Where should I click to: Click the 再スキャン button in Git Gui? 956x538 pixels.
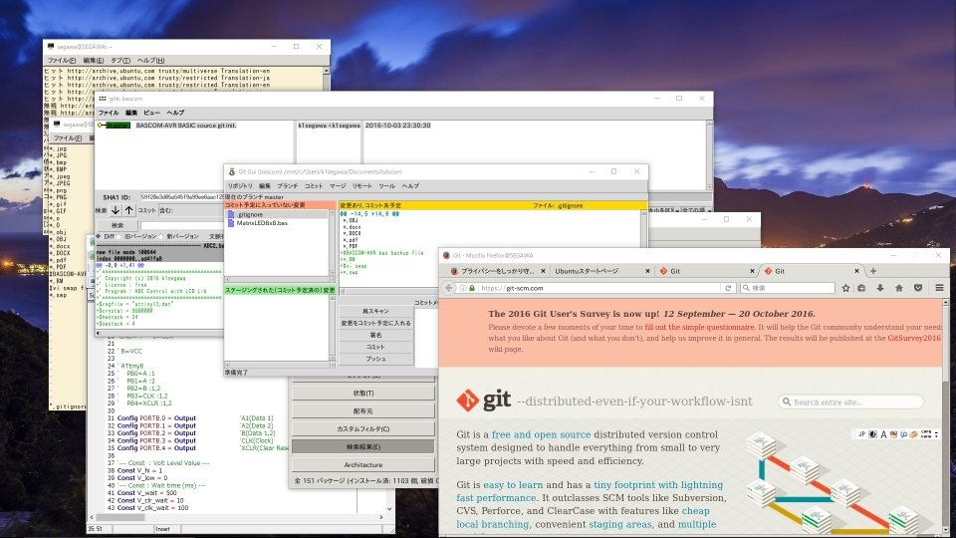point(375,311)
